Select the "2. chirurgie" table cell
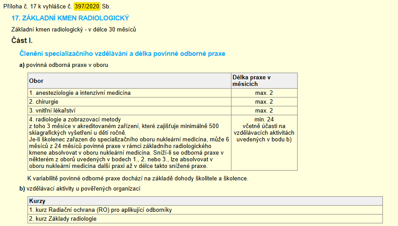The width and height of the screenshot is (398, 226). coord(44,102)
